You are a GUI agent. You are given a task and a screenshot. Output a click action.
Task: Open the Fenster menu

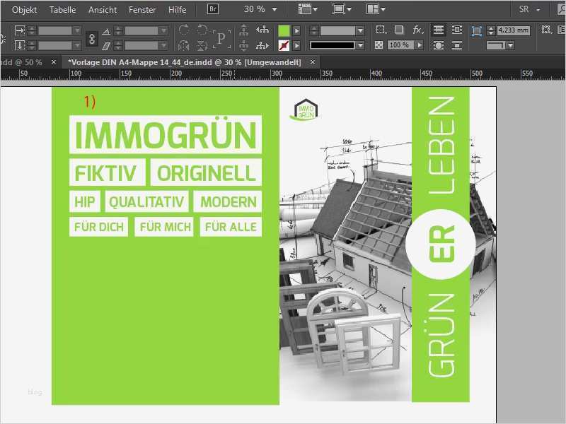pyautogui.click(x=142, y=10)
